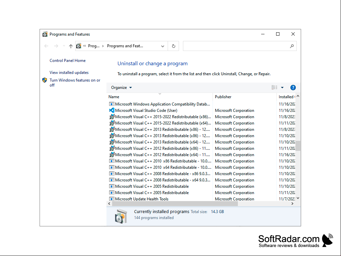Image resolution: width=341 pixels, height=256 pixels.
Task: Click the shield icon beside Windows features
Action: coord(45,80)
